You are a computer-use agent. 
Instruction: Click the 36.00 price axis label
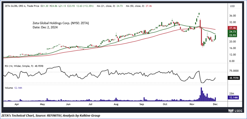click(233, 16)
